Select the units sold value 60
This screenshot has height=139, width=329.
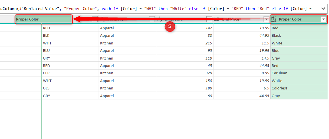coord(185,96)
